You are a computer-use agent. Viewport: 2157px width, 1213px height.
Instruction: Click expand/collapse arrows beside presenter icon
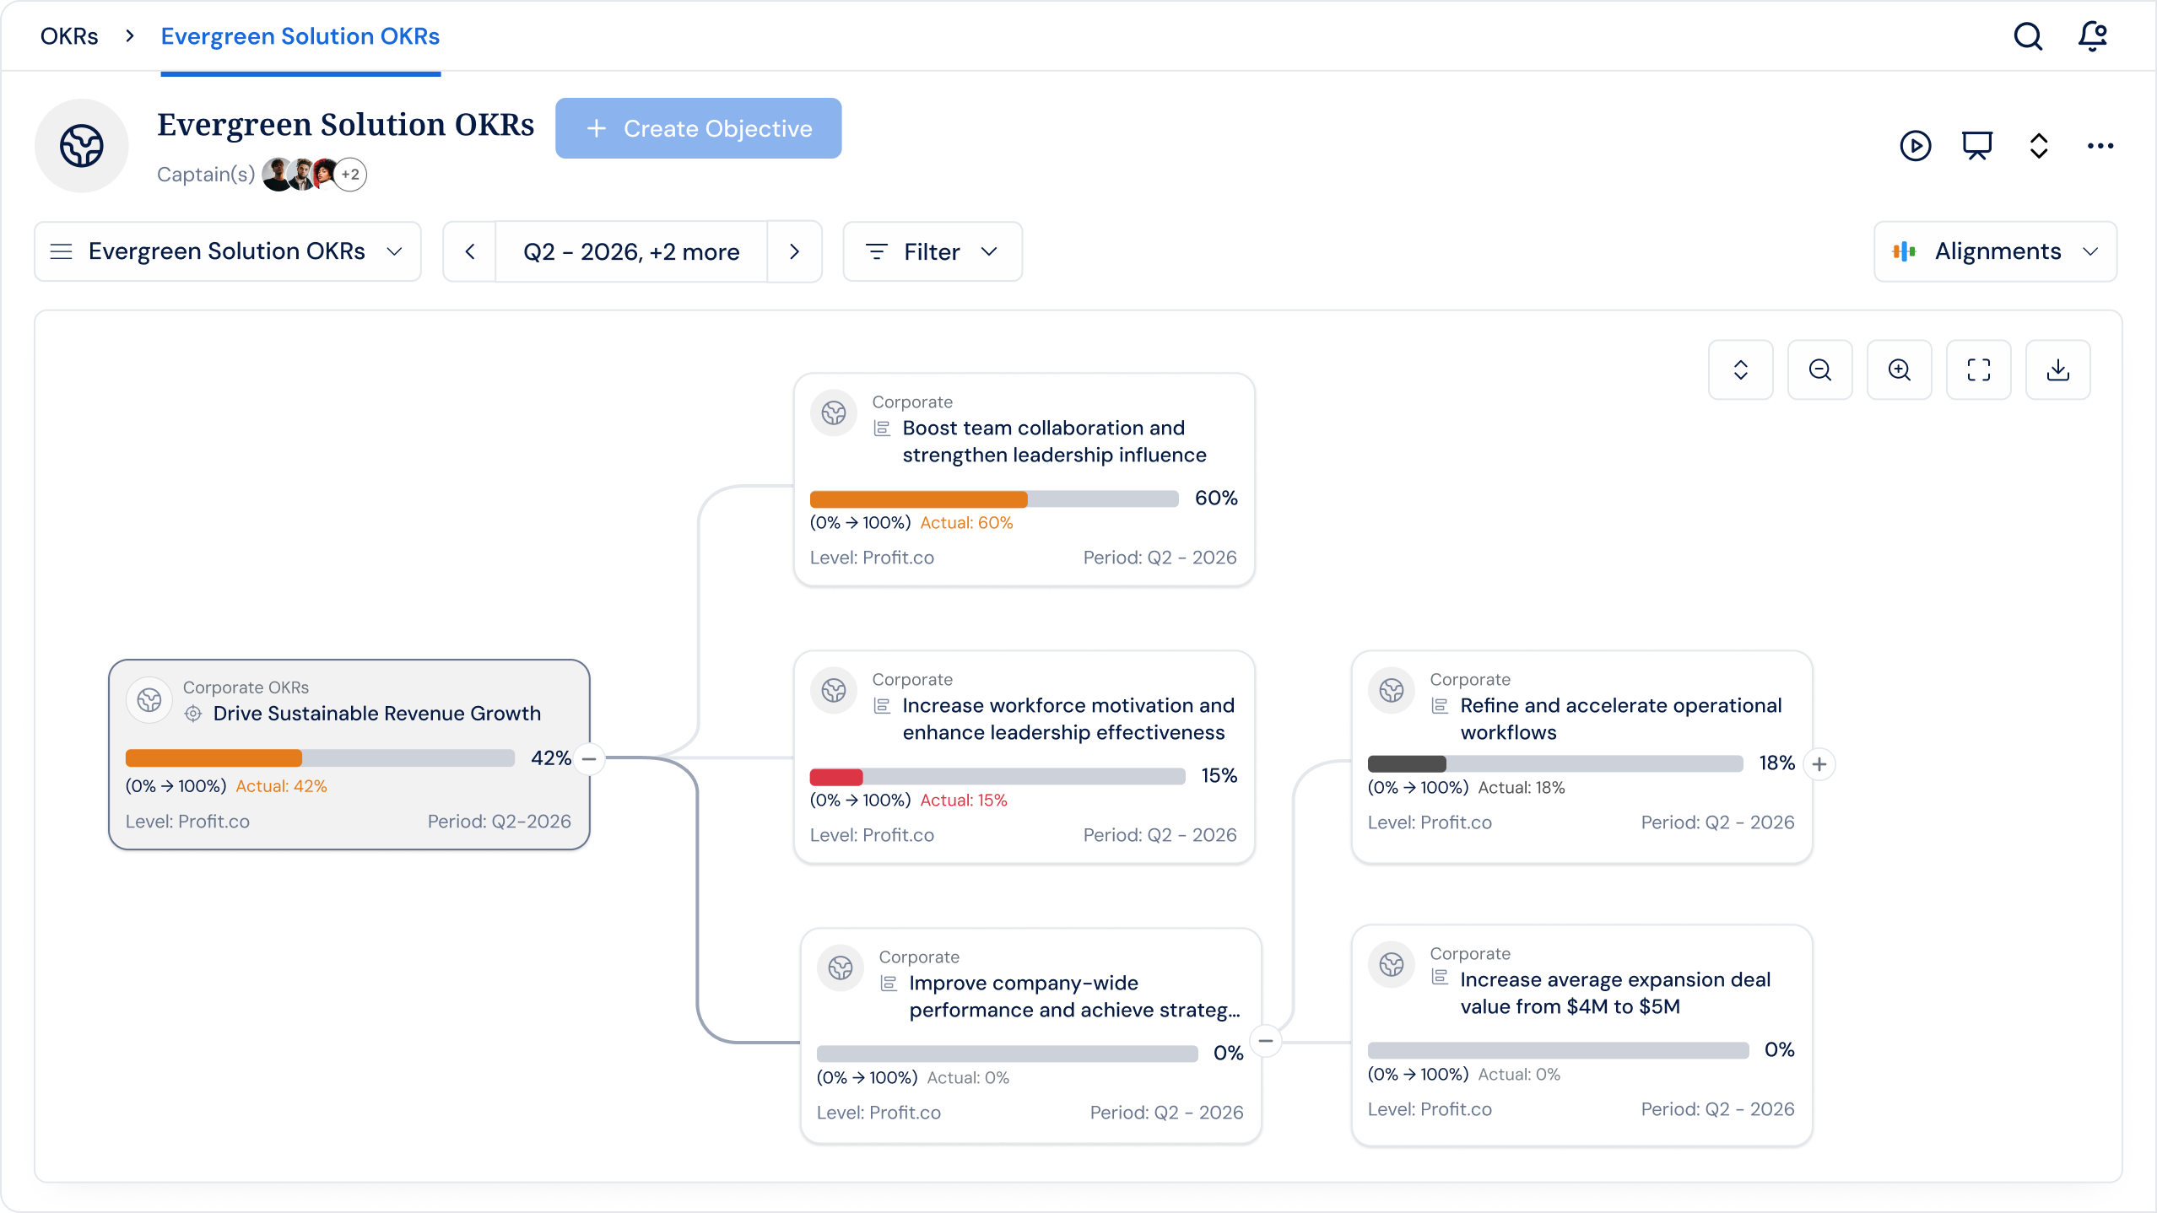point(2039,146)
